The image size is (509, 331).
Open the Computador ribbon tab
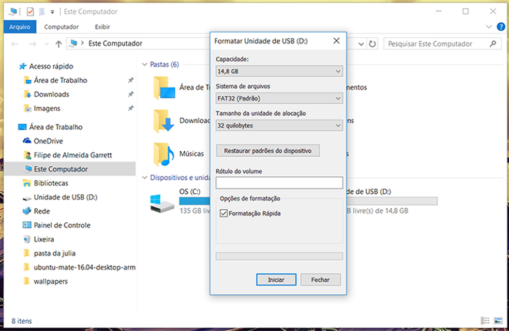tap(62, 26)
